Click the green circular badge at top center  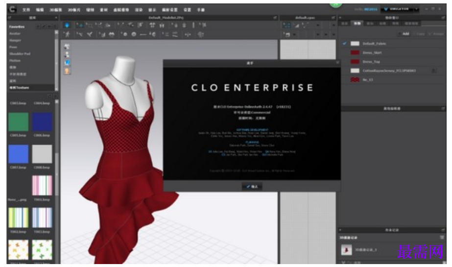[335, 5]
